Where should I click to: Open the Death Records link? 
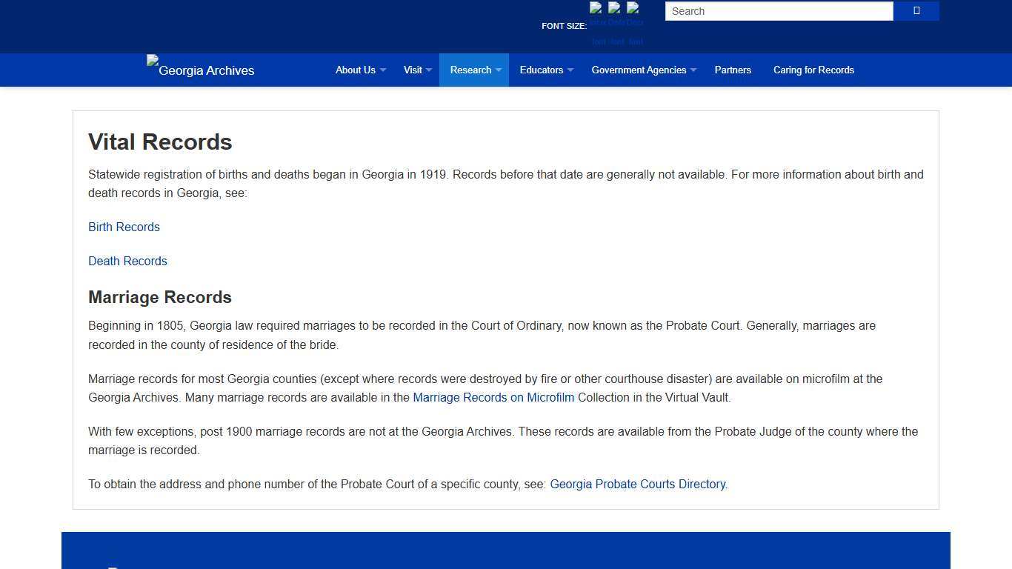point(127,261)
